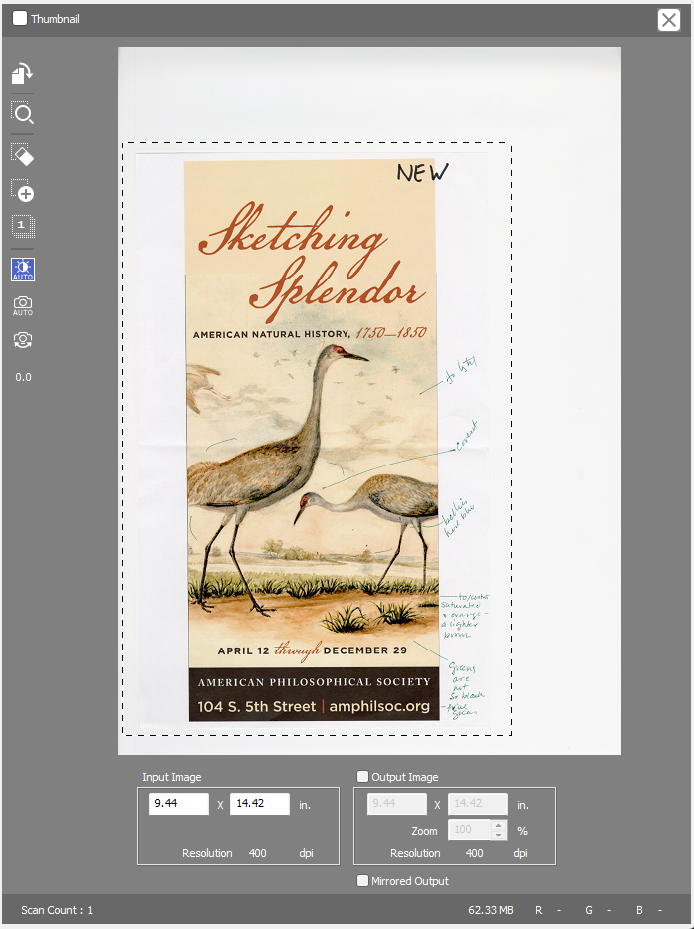Screen dimensions: 694x929
Task: Check the Output Image checkbox
Action: pyautogui.click(x=363, y=777)
